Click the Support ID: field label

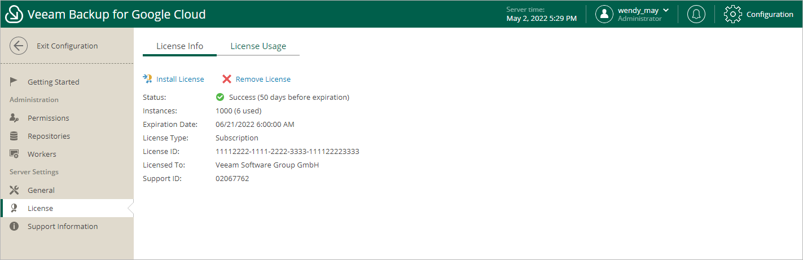161,178
